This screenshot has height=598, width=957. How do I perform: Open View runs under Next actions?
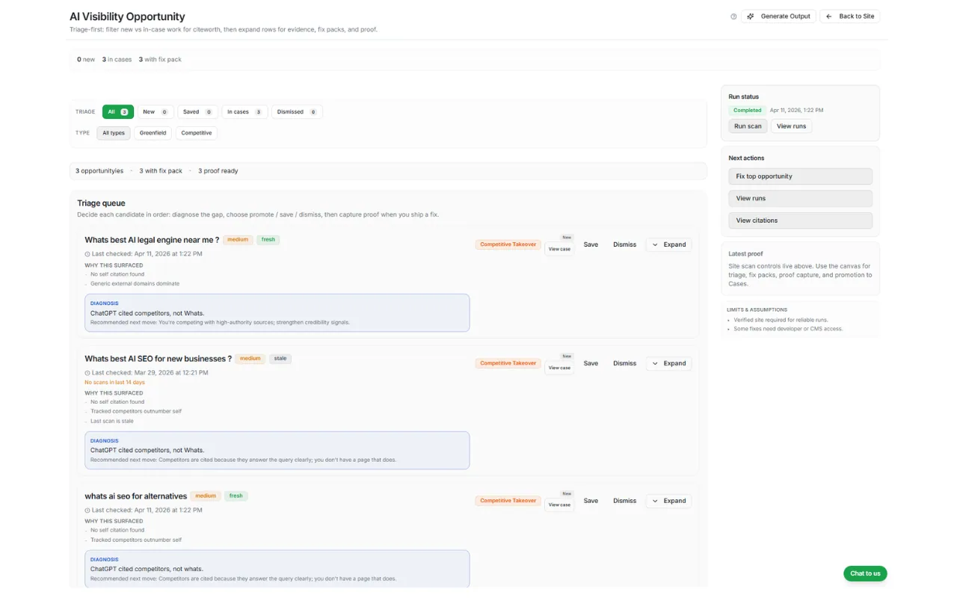800,198
